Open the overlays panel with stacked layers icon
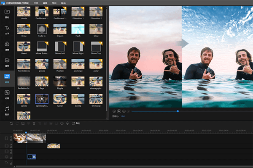 [x=7, y=62]
